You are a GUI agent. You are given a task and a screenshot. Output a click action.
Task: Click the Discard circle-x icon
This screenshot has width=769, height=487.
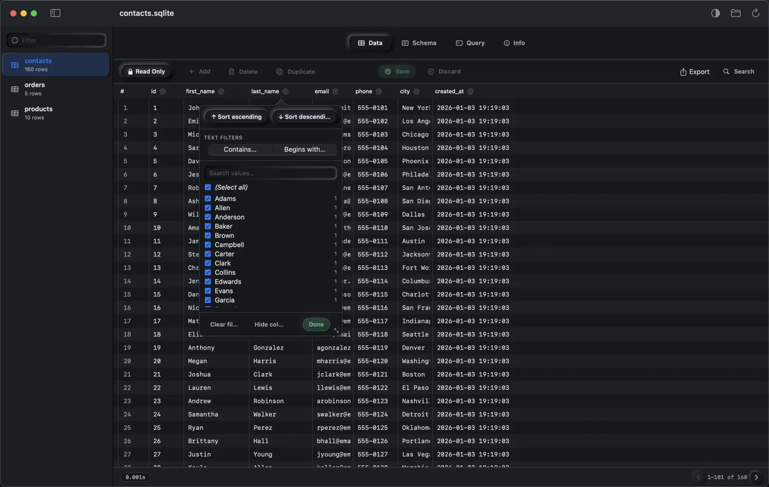431,72
